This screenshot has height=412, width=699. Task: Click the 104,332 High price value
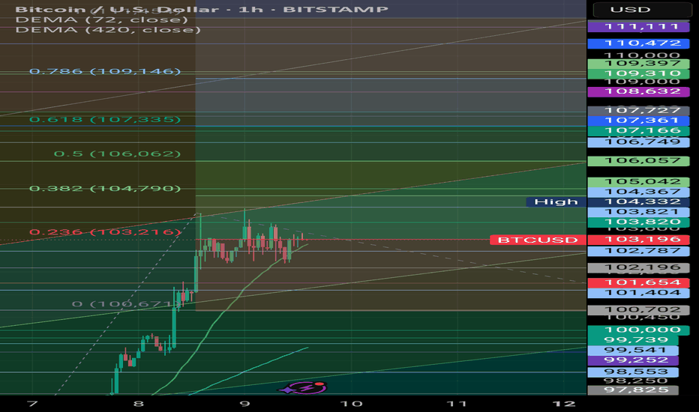pos(639,202)
